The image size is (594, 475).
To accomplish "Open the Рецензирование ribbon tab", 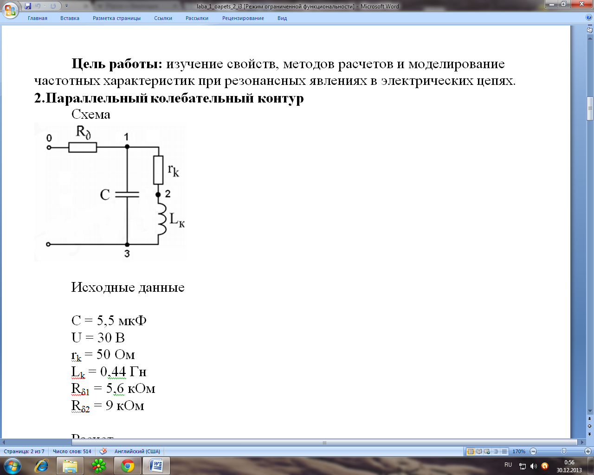I will (x=243, y=18).
